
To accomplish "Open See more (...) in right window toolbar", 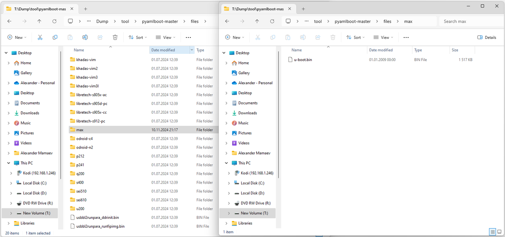I will (406, 37).
